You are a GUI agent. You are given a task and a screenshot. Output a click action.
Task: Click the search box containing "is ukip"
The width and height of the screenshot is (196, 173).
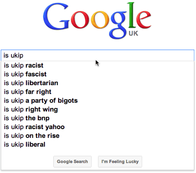(x=98, y=55)
